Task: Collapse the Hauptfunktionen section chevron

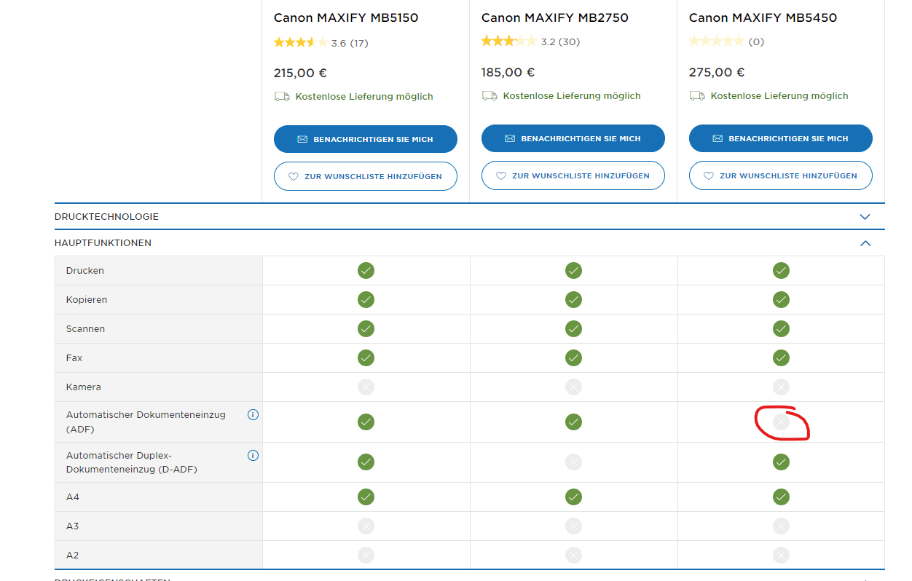Action: point(865,243)
